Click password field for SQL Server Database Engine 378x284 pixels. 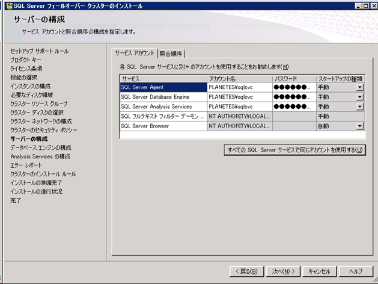tap(294, 97)
